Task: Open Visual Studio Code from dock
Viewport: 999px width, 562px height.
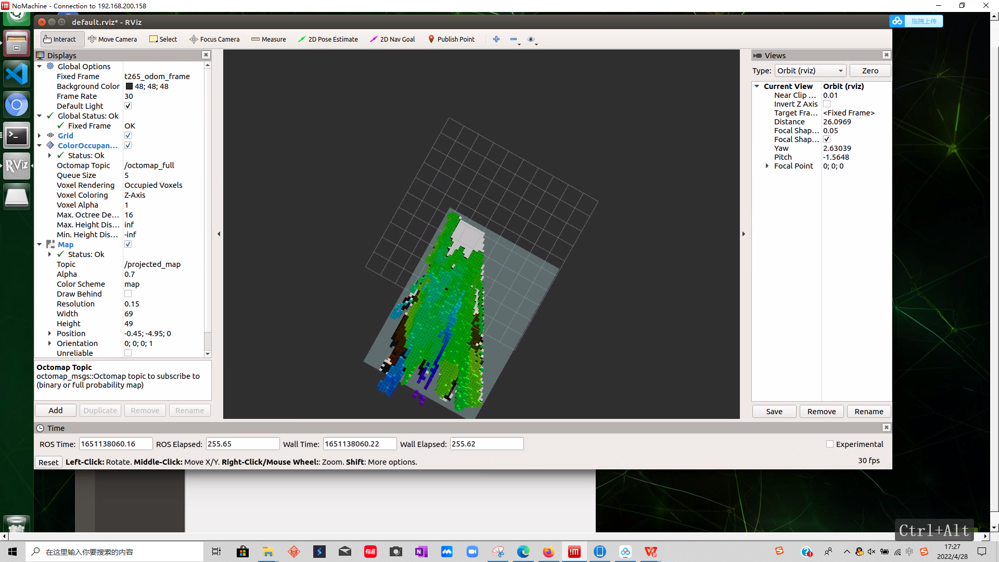Action: 17,74
